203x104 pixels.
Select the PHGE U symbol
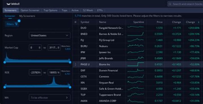coord(85,65)
